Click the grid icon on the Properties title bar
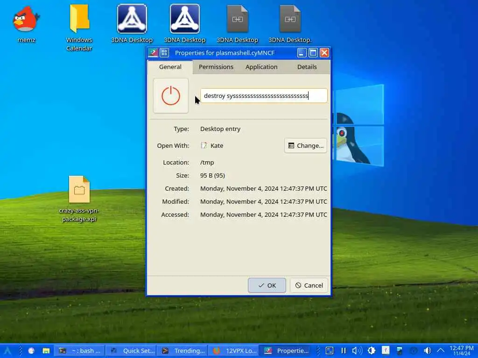478x358 pixels. pos(164,53)
